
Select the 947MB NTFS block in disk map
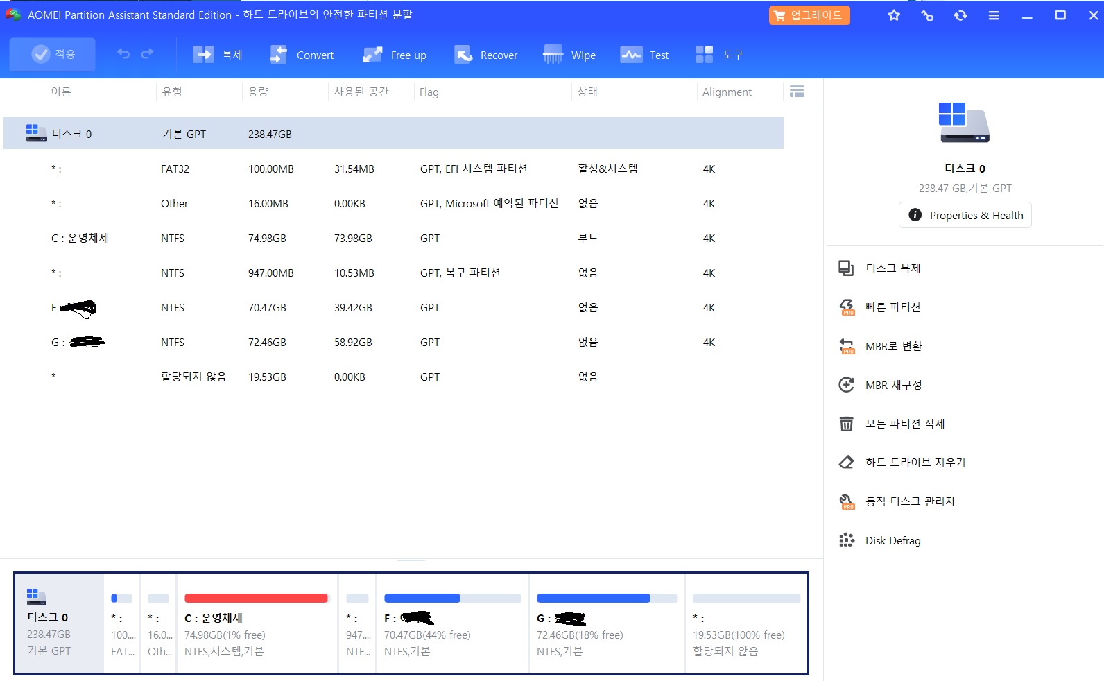(x=357, y=623)
